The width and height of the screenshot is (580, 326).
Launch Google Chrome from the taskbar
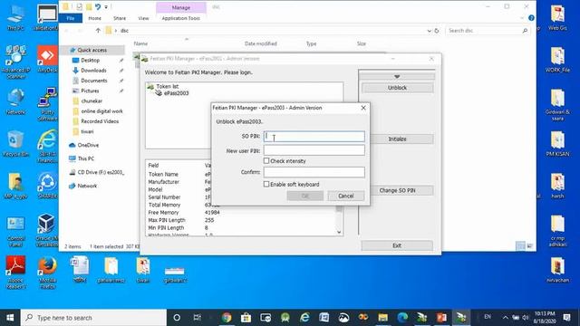227,318
